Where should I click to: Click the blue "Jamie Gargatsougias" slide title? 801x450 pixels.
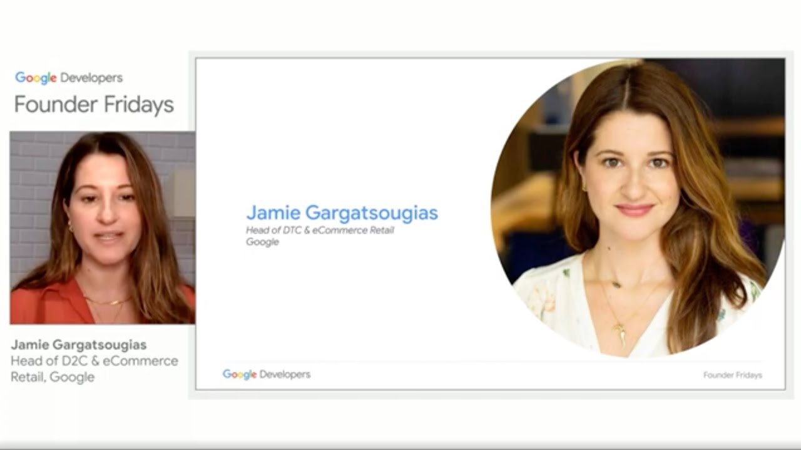point(342,213)
